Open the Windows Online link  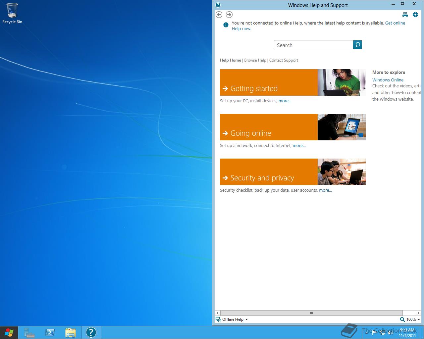388,80
